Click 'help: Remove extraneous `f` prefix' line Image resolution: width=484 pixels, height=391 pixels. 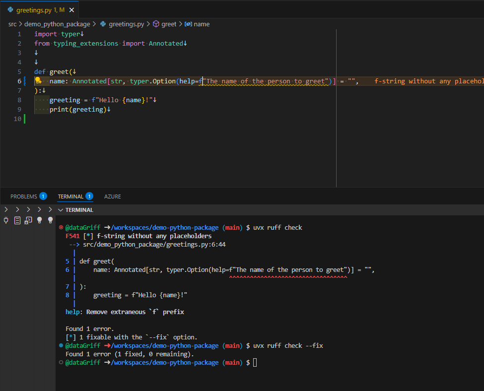(x=125, y=312)
